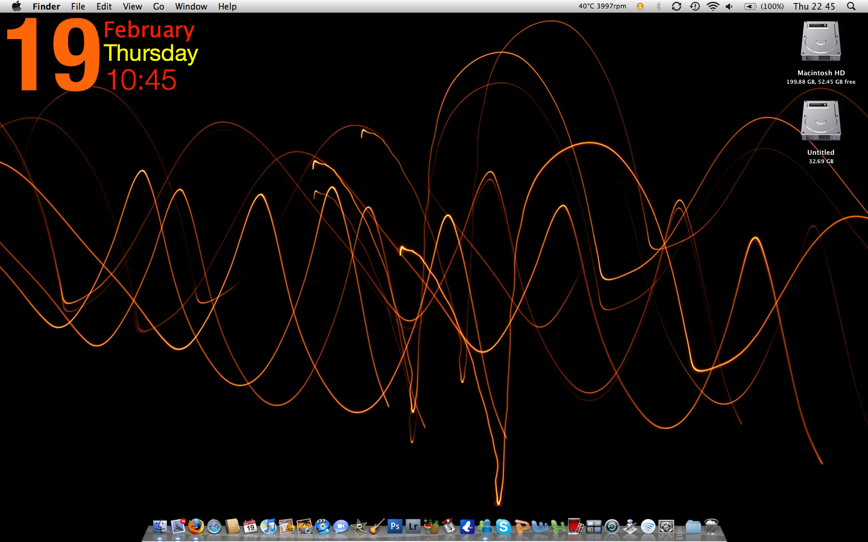The width and height of the screenshot is (868, 542).
Task: Open Address Book in the Dock
Action: 232,527
